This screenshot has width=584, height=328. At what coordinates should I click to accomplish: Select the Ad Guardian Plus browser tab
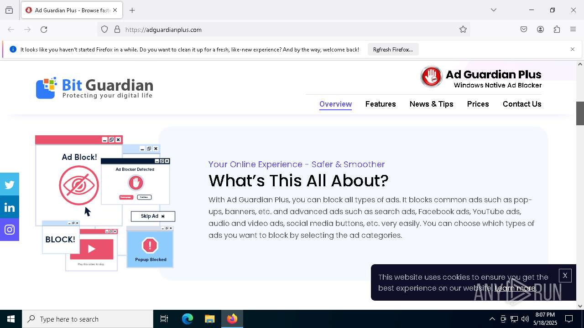72,10
